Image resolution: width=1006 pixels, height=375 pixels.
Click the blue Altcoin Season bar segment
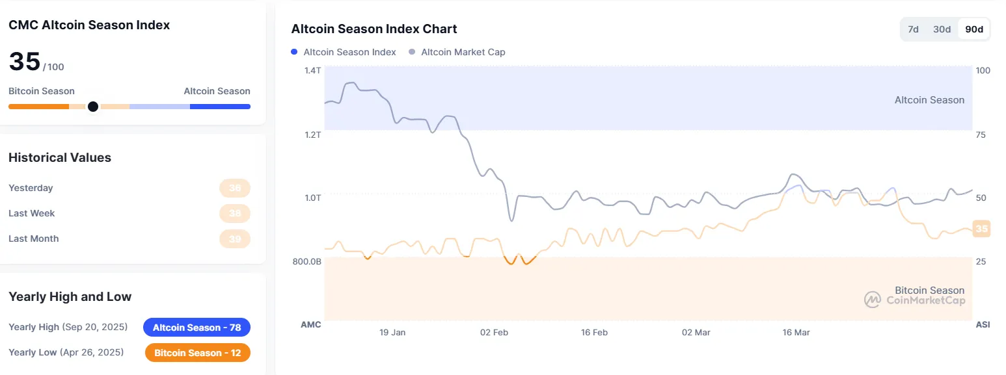click(x=220, y=107)
